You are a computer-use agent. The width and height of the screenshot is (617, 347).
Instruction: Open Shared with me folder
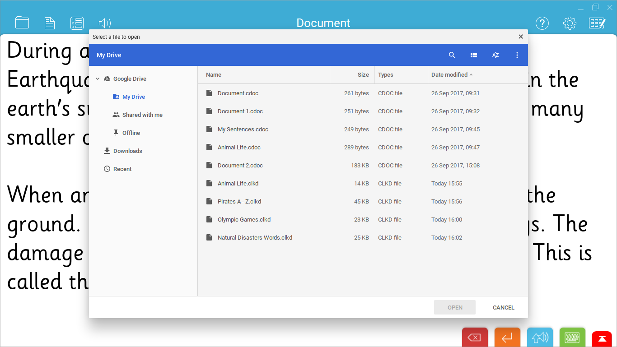142,115
